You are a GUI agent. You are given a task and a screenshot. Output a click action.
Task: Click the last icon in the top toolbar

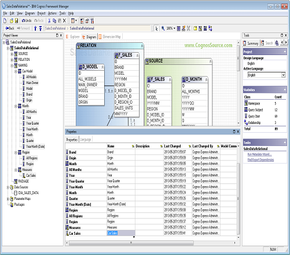pyautogui.click(x=92, y=21)
